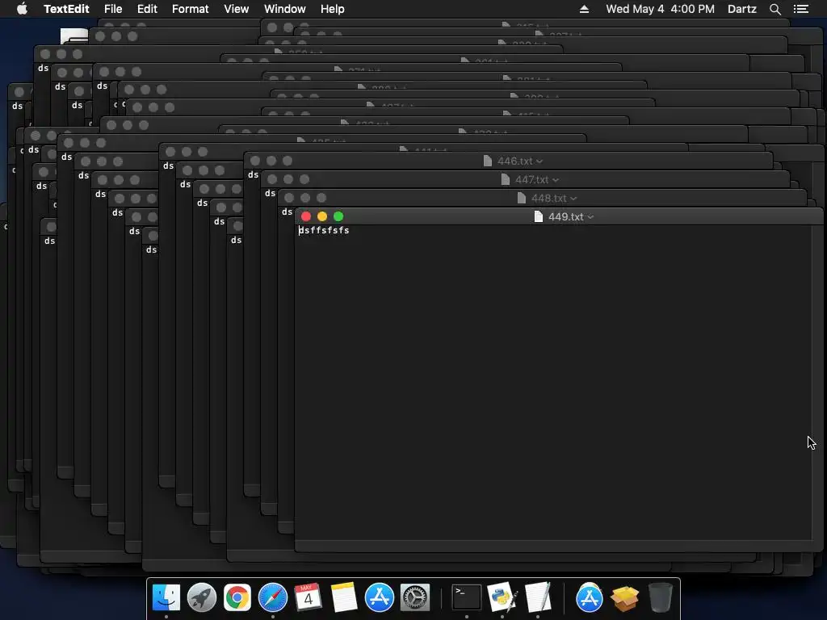
Task: Bring the 448.txt window forward via title
Action: pyautogui.click(x=548, y=199)
